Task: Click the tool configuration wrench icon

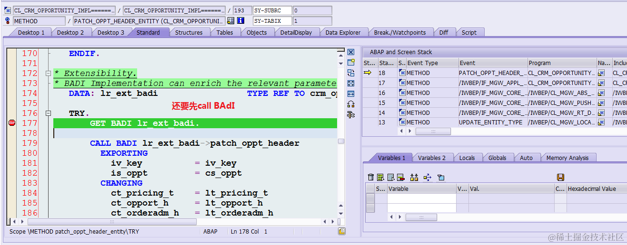Action: click(351, 114)
